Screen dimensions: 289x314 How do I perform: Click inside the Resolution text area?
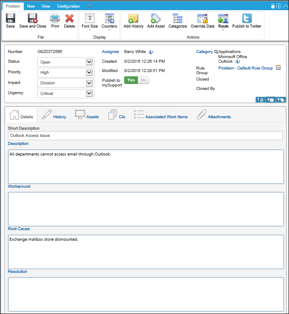point(146,295)
